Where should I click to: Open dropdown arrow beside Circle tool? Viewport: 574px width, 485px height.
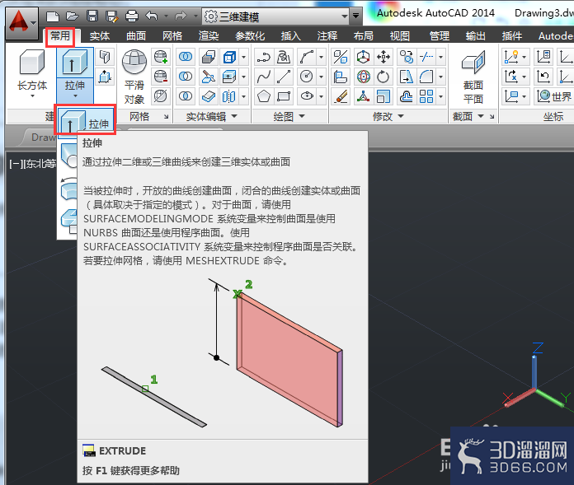click(x=321, y=77)
